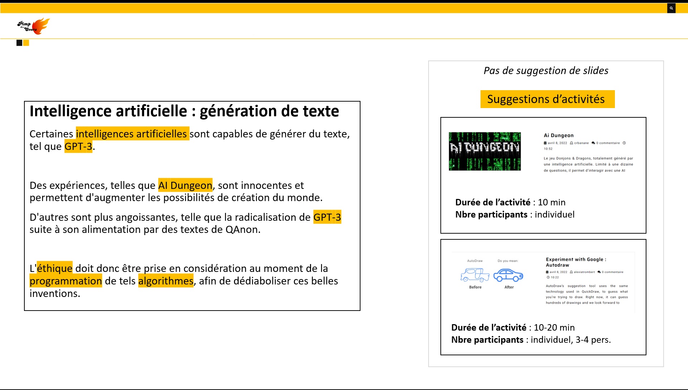Click the yellow square below the logo
Viewport: 688px width, 390px height.
coord(26,43)
